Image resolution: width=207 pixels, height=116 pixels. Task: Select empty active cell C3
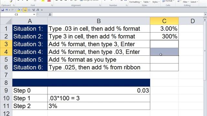(164, 44)
